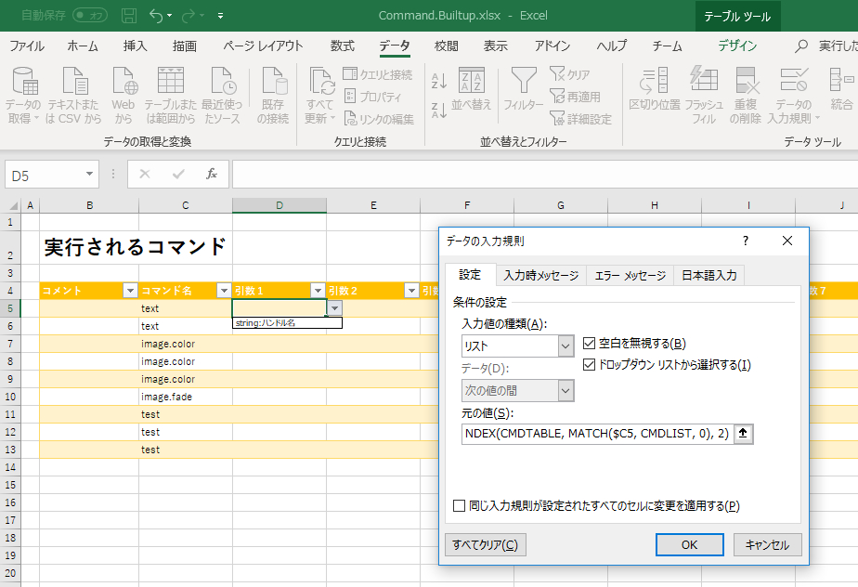
Task: Click the Save icon in title bar
Action: pyautogui.click(x=129, y=16)
